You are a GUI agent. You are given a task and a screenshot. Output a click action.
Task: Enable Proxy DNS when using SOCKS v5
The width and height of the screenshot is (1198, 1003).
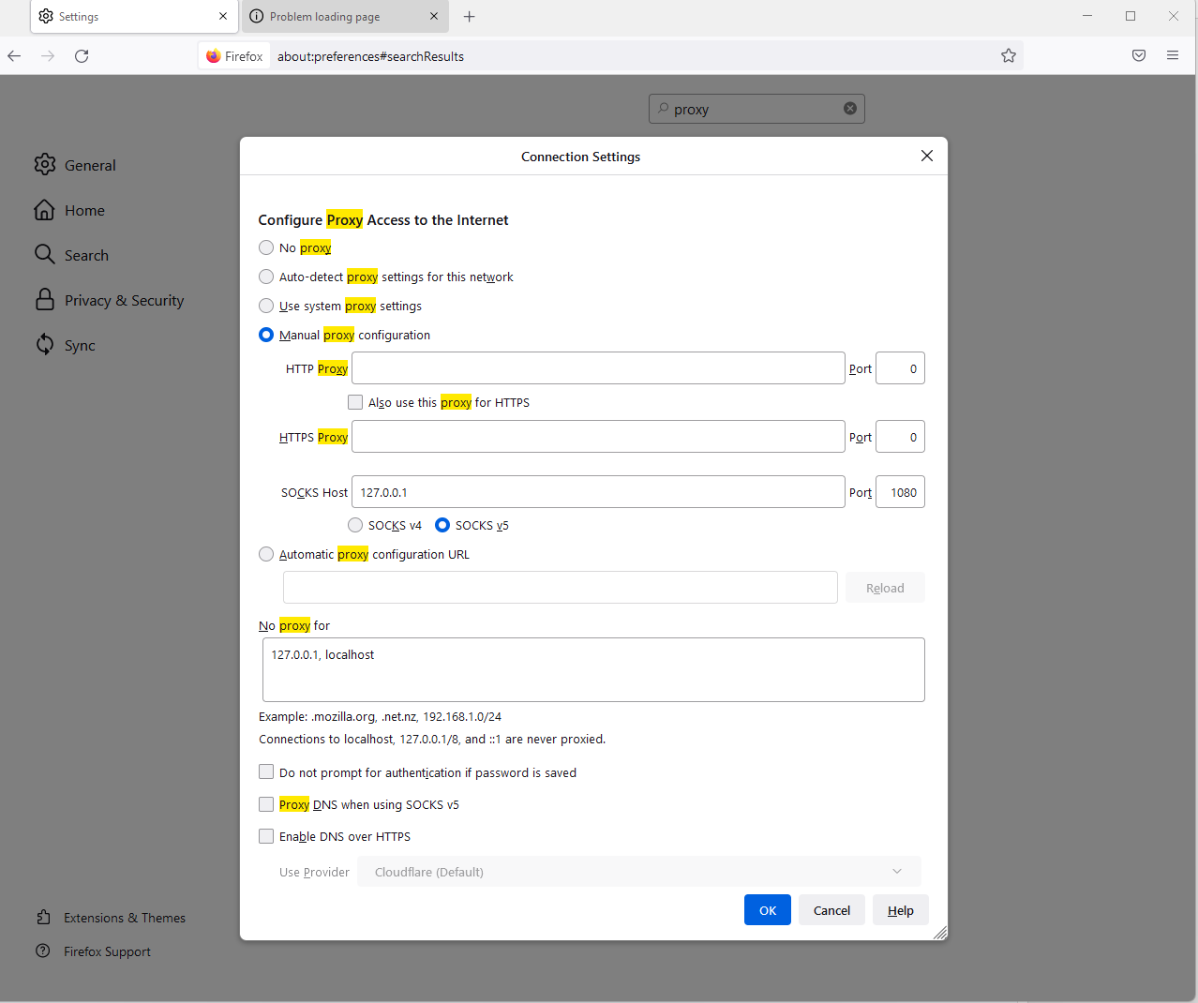266,805
